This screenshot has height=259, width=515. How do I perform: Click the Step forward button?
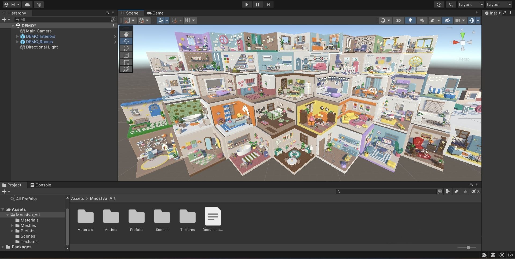(268, 5)
